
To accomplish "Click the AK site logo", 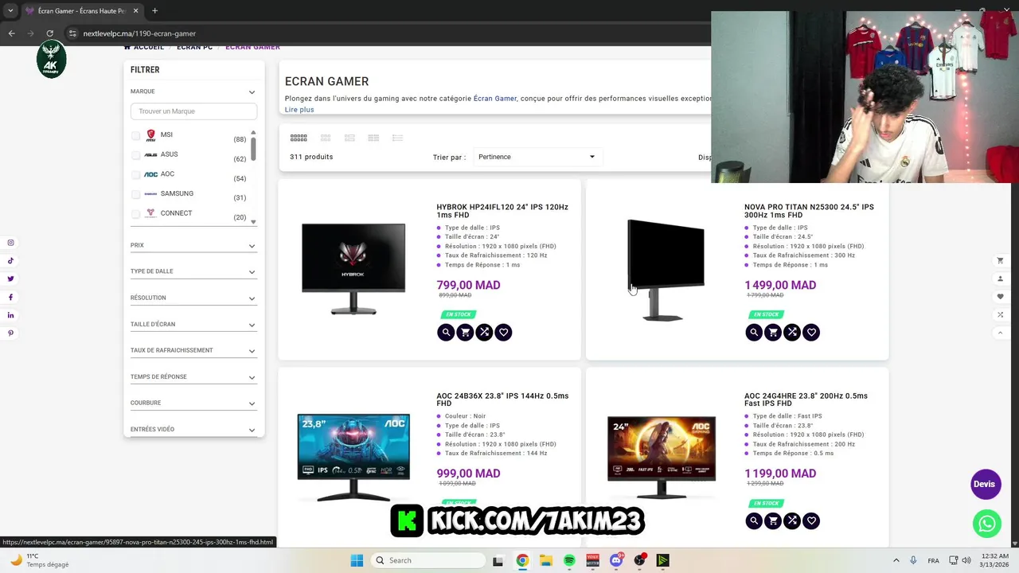I will 52,60.
